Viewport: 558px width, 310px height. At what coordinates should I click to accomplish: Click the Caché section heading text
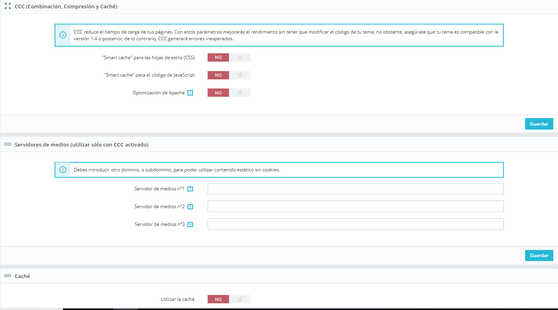coord(22,276)
